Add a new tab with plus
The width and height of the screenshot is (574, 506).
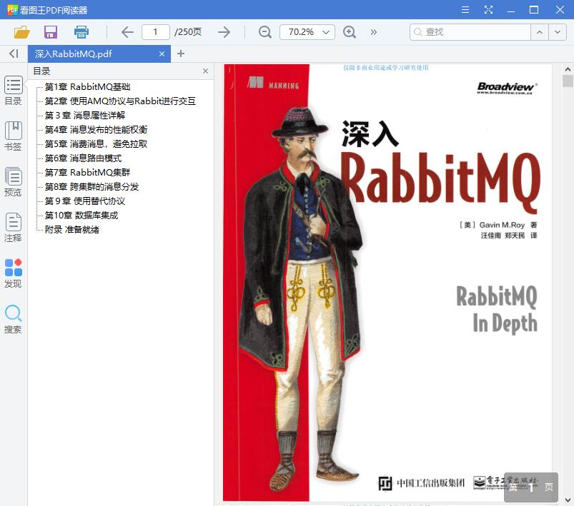[x=180, y=54]
